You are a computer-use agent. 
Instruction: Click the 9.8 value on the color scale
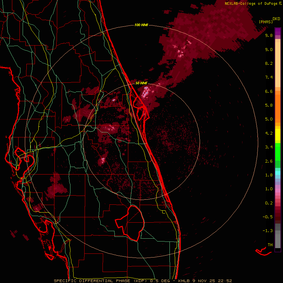269,35
